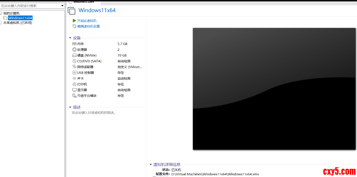Screen dimensions: 357x177
Task: Click the 70 GB disk value
Action: [x=122, y=55]
